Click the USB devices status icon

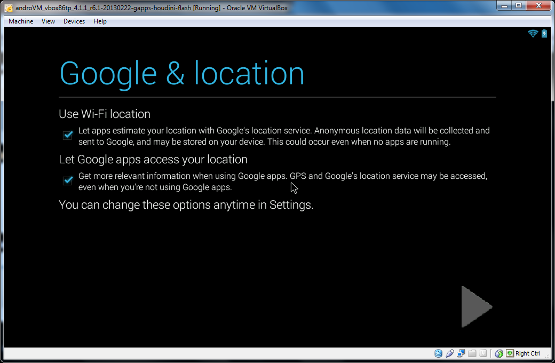click(449, 353)
